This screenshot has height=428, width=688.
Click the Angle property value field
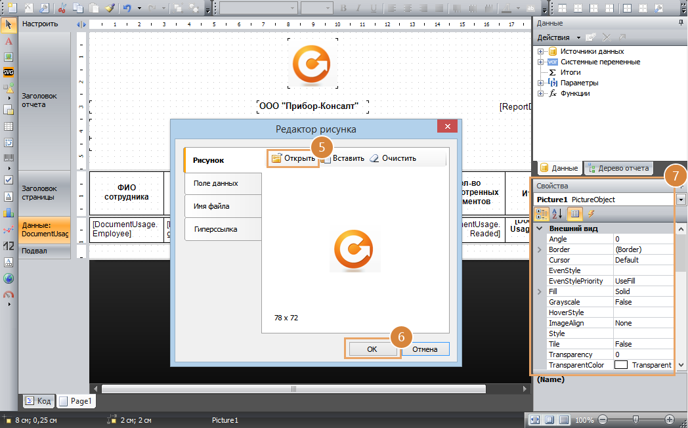pyautogui.click(x=643, y=239)
